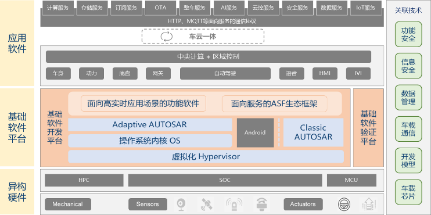Select the HPC hardware box
Image resolution: width=431 pixels, height=215 pixels.
84,180
